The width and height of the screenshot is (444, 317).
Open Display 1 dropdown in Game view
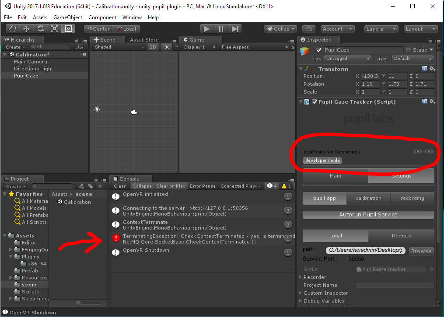pos(199,47)
